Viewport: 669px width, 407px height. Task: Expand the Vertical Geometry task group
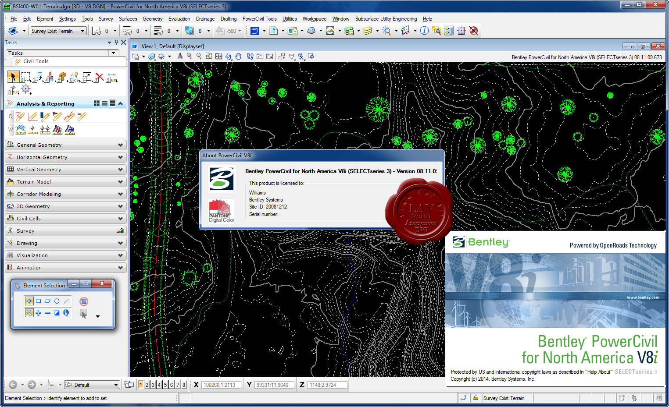(x=66, y=170)
